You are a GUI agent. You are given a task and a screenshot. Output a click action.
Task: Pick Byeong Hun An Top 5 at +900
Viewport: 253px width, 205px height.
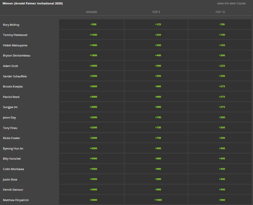(156, 148)
